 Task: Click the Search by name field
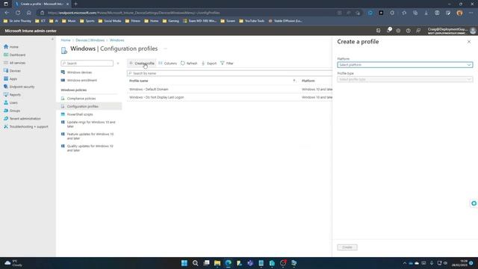point(229,73)
